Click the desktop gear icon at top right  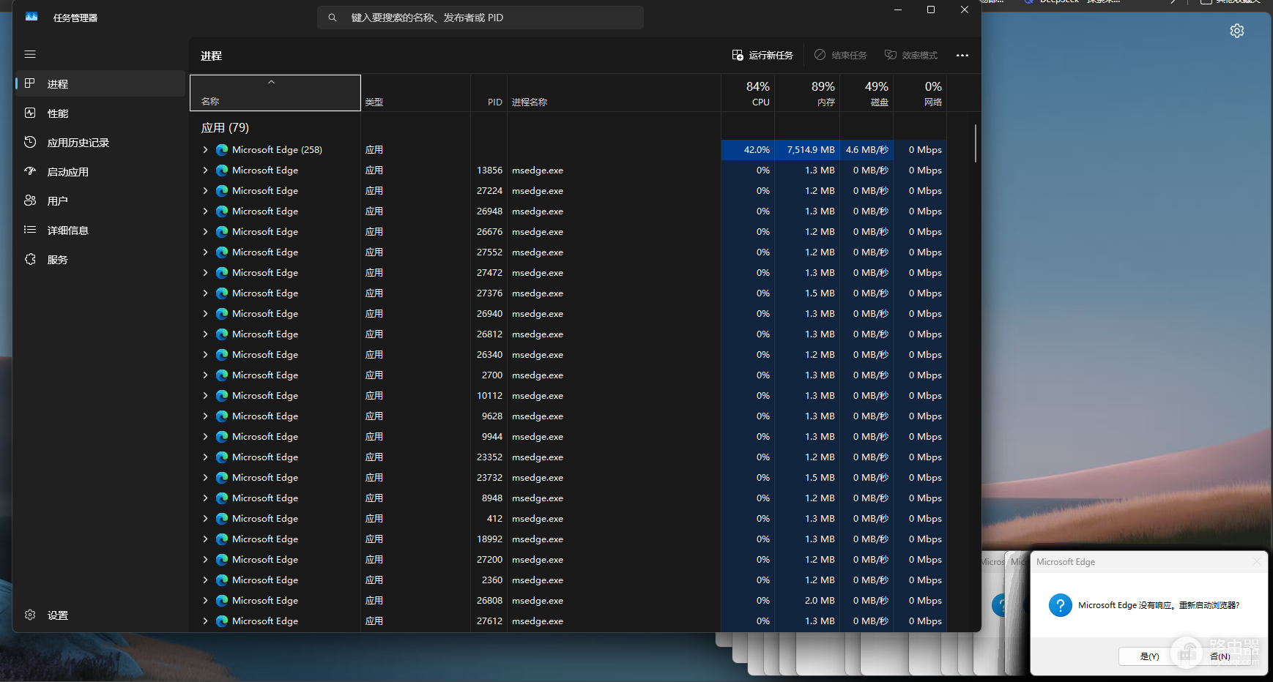point(1237,31)
